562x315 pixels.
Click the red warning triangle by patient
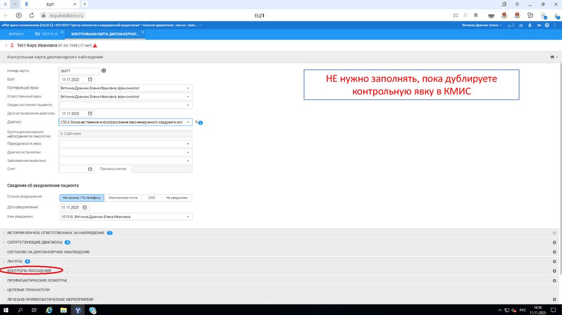(95, 46)
